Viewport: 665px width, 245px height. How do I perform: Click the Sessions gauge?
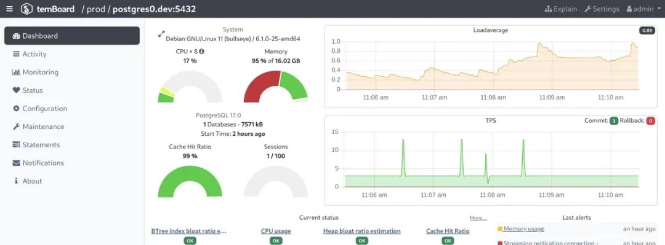click(276, 181)
